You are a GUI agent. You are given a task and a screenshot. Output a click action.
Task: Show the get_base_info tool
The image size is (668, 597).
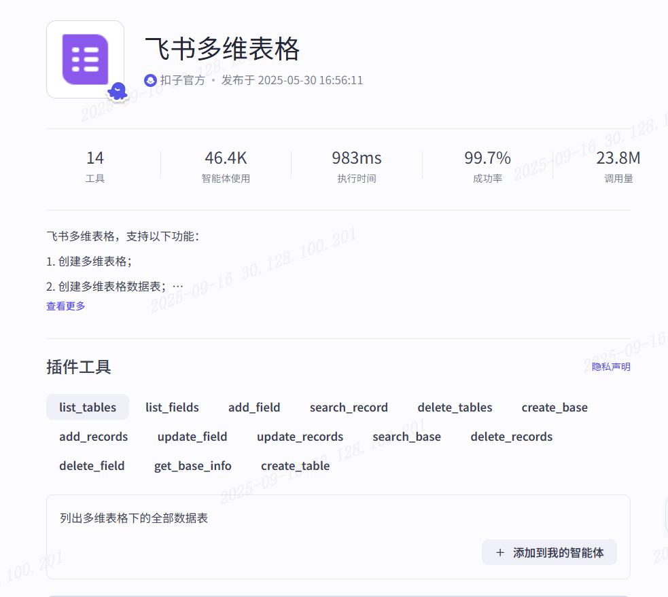pos(192,465)
